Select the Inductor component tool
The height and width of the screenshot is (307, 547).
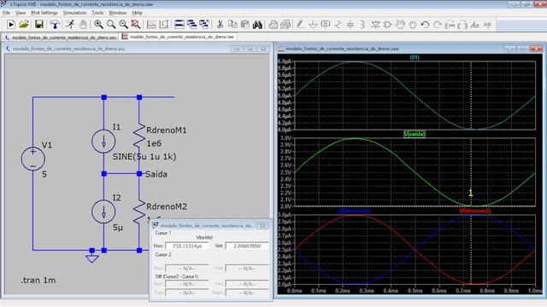coord(362,25)
